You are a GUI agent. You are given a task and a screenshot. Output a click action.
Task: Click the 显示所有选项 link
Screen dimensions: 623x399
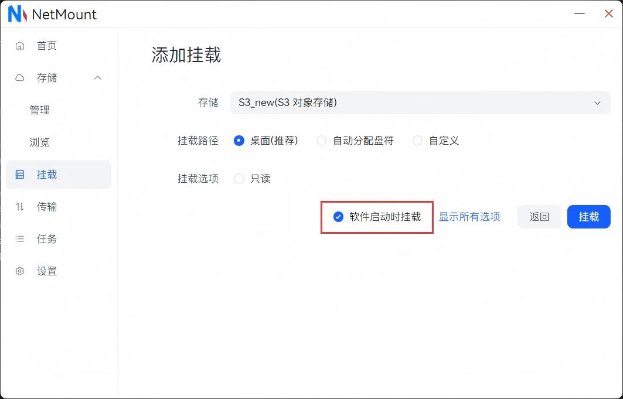coord(469,217)
